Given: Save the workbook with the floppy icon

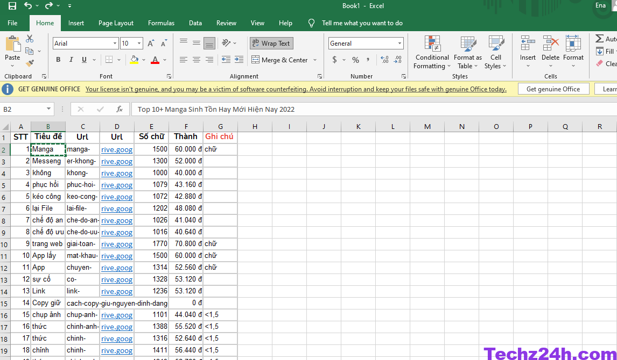Looking at the screenshot, I should (x=12, y=6).
